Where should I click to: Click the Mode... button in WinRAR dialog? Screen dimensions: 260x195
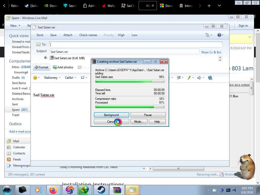pos(139,122)
